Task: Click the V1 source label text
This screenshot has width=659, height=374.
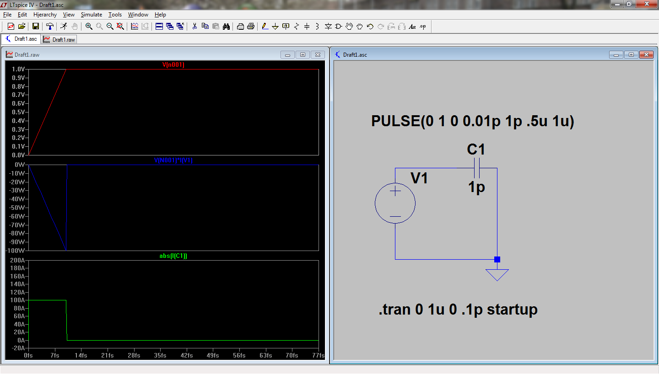Action: [420, 178]
